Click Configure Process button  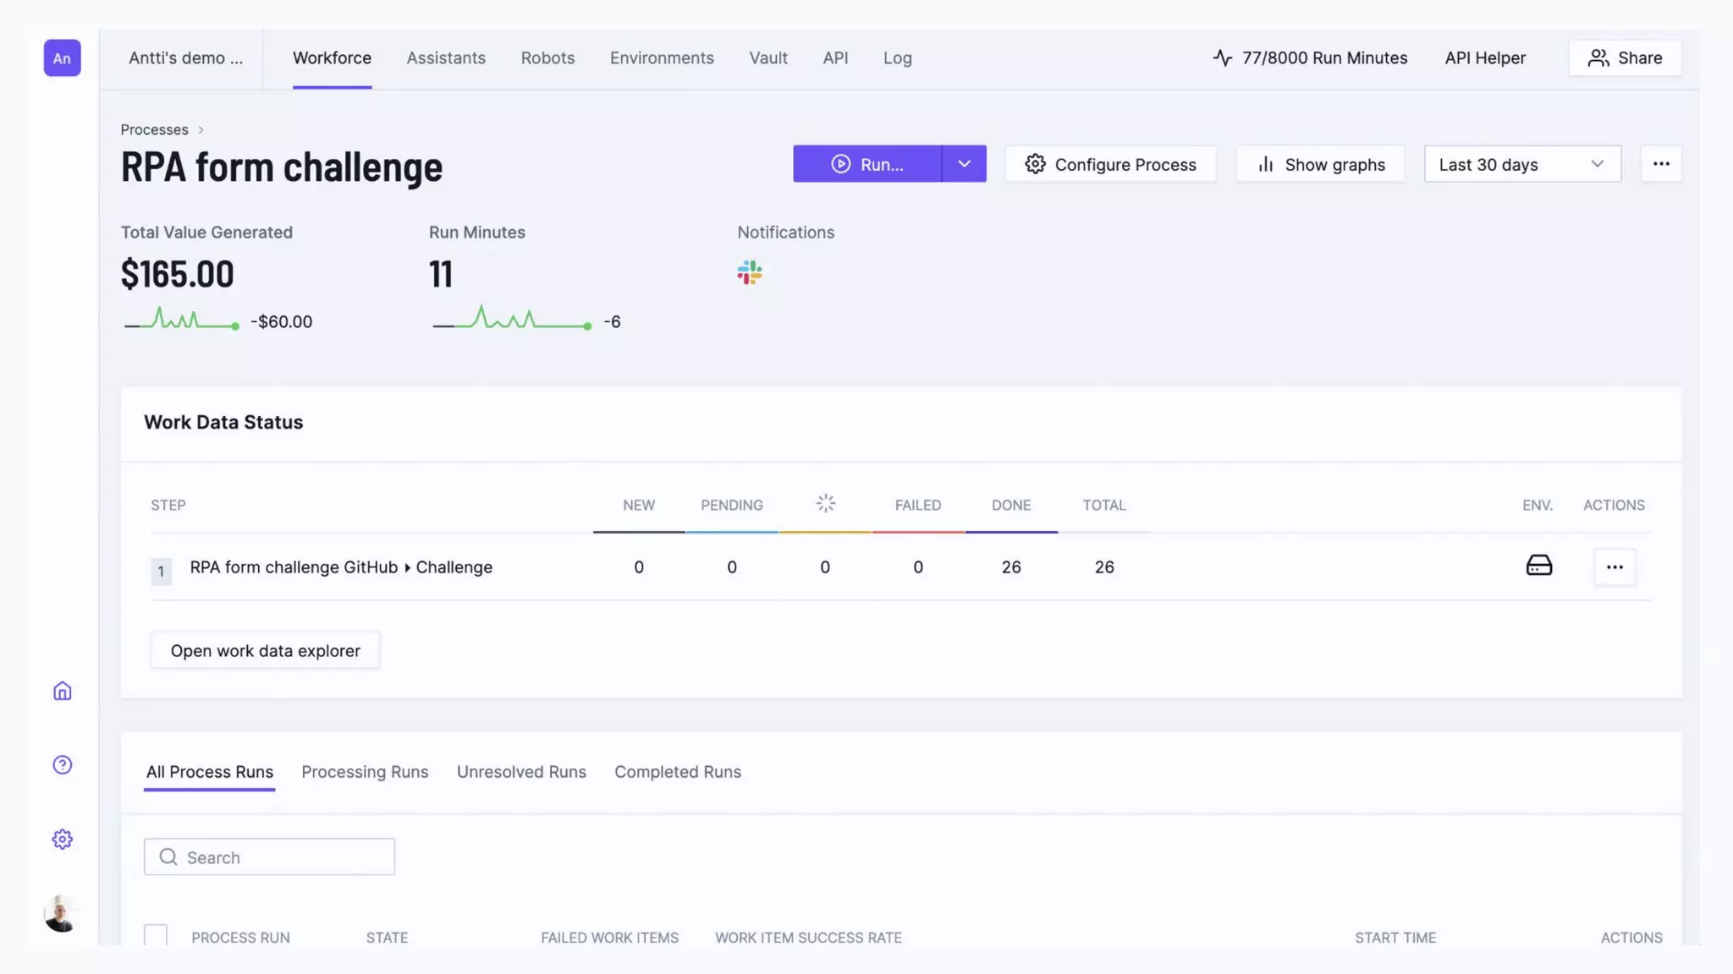[1110, 164]
